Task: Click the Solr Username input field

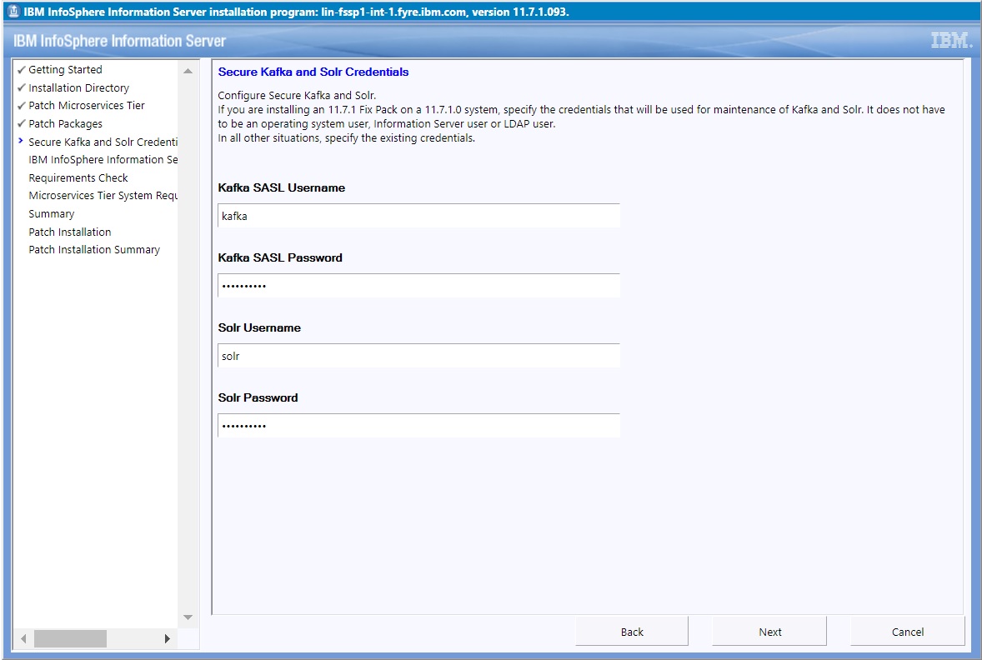Action: click(418, 356)
